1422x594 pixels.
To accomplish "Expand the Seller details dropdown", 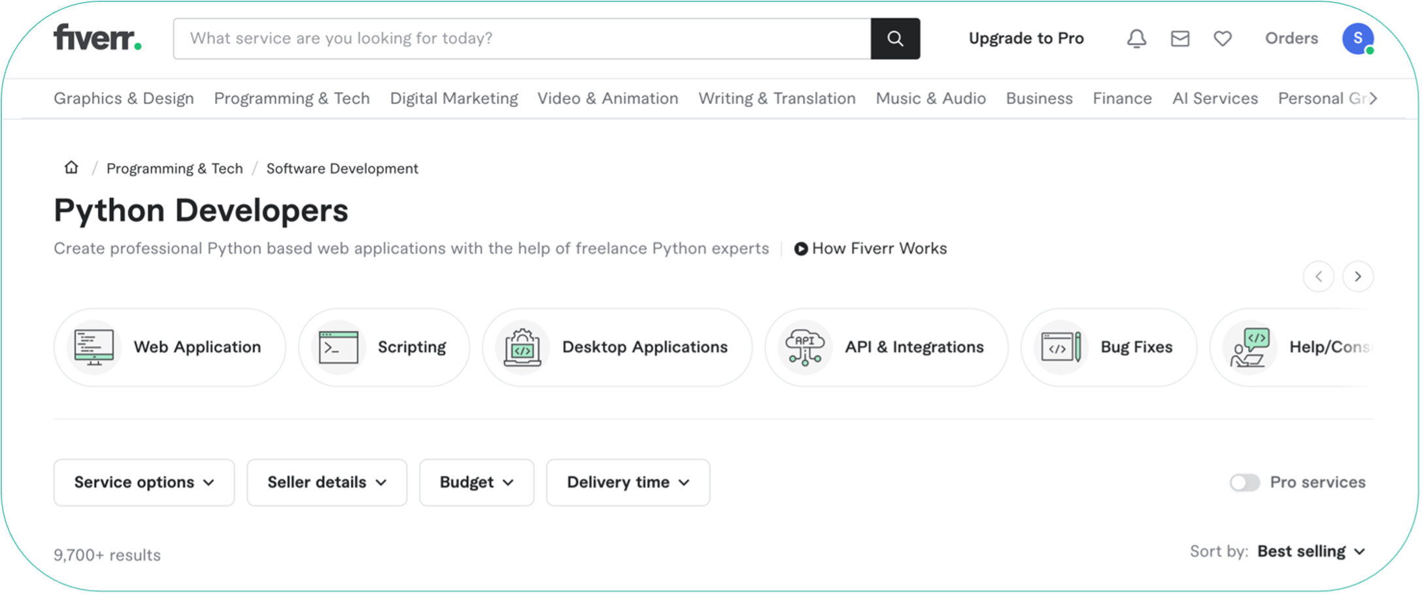I will coord(327,482).
